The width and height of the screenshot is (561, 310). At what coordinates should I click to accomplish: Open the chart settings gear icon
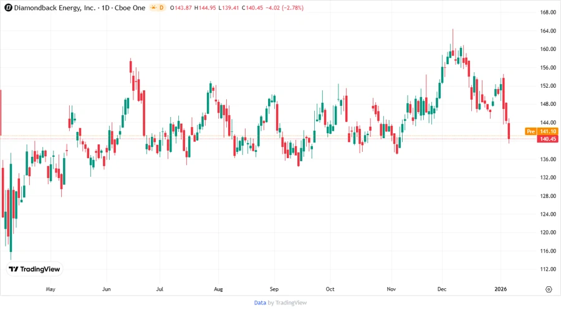point(549,289)
